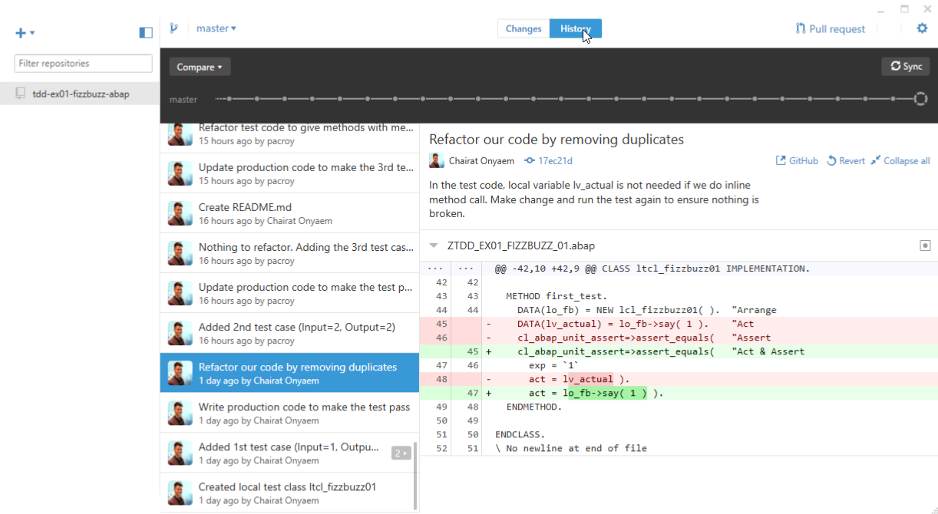Focus the Filter repositories field
Image resolution: width=938 pixels, height=514 pixels.
click(x=83, y=64)
